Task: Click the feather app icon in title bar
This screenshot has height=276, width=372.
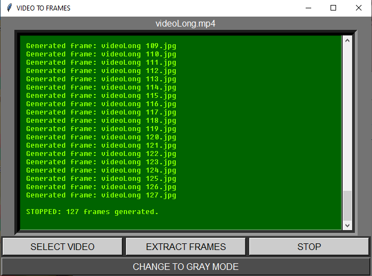Action: tap(9, 8)
